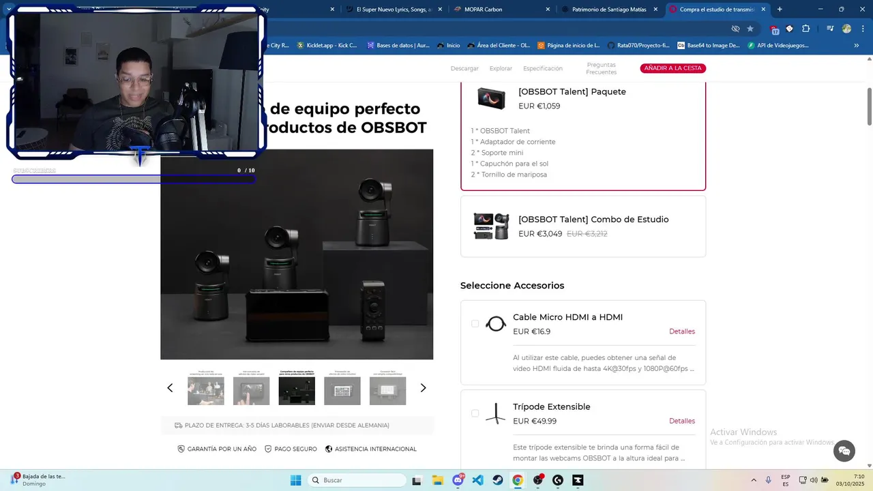Open File Explorer from taskbar
Screen dimensions: 873x491
point(437,480)
